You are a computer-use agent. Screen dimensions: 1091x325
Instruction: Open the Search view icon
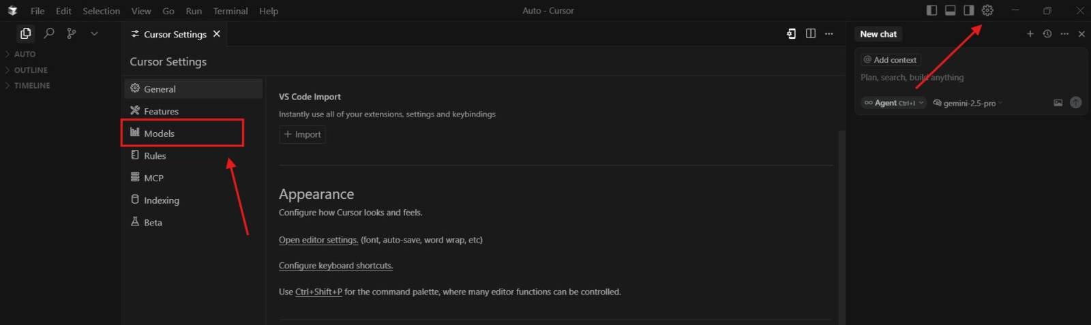49,33
